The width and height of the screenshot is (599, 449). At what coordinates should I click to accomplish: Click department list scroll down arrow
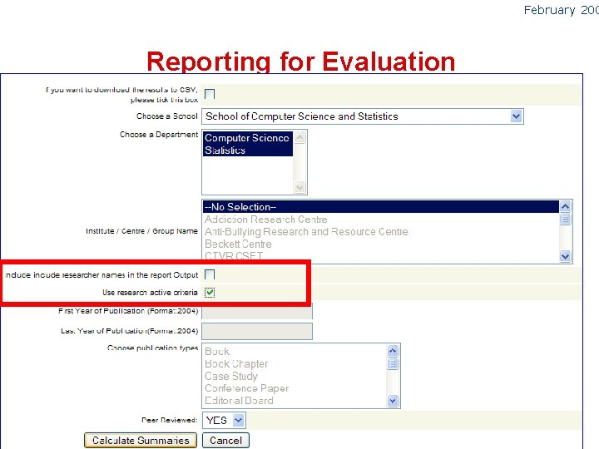coord(299,187)
